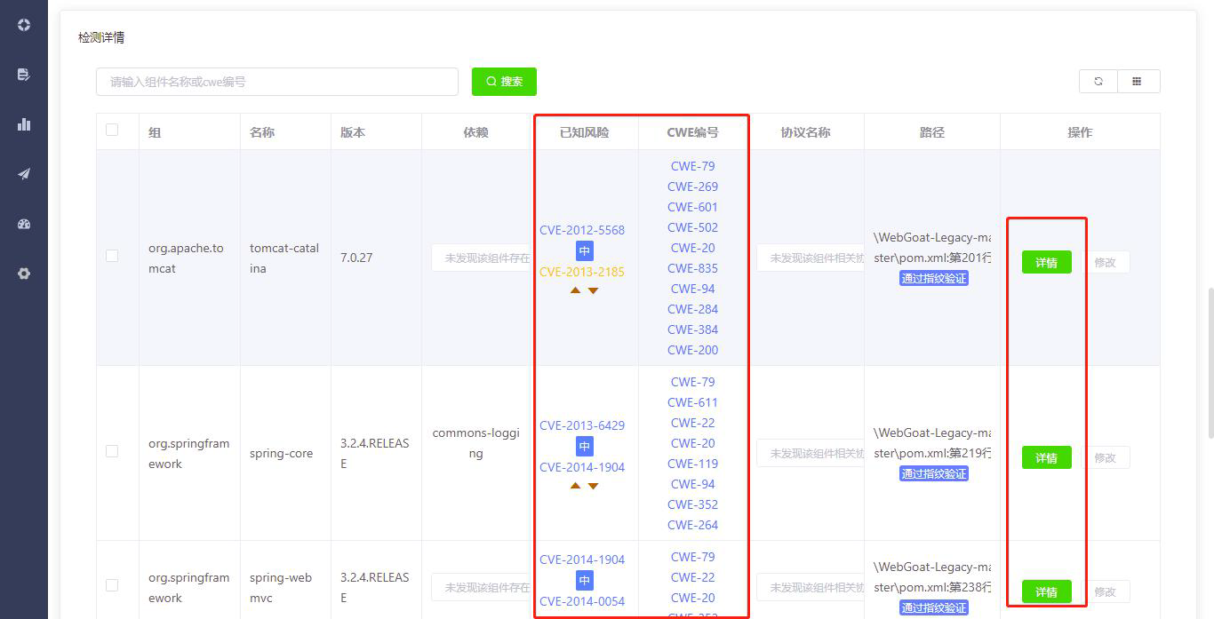1214x619 pixels.
Task: Open the CVE-2014-0054 link
Action: [582, 601]
